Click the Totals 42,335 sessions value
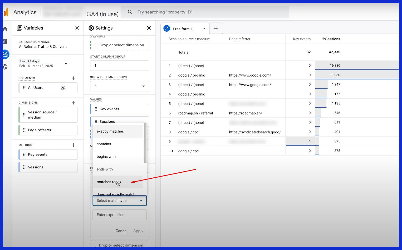Image resolution: width=402 pixels, height=250 pixels. point(334,52)
